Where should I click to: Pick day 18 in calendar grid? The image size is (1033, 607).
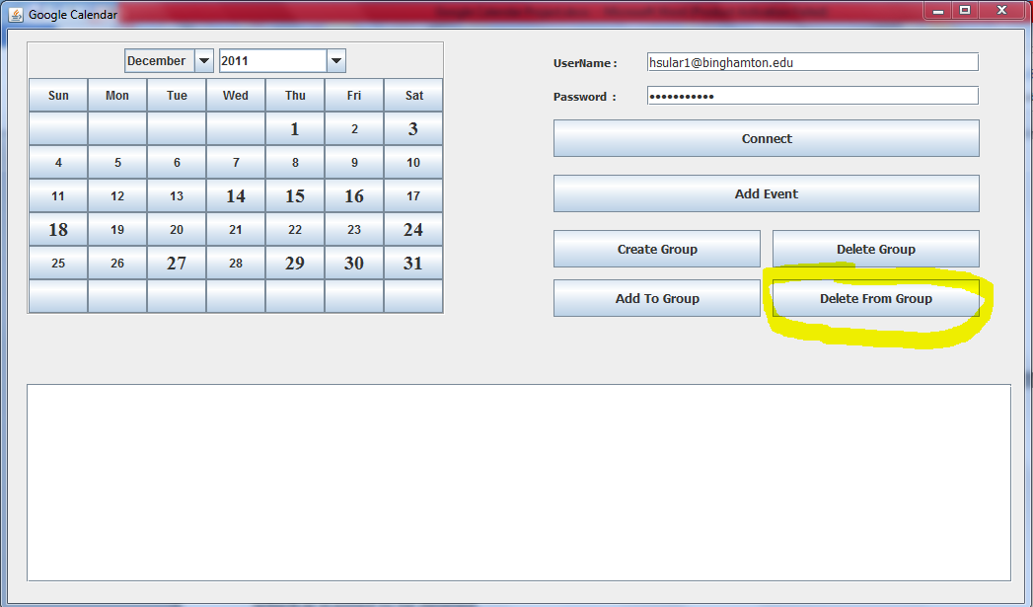pos(58,230)
